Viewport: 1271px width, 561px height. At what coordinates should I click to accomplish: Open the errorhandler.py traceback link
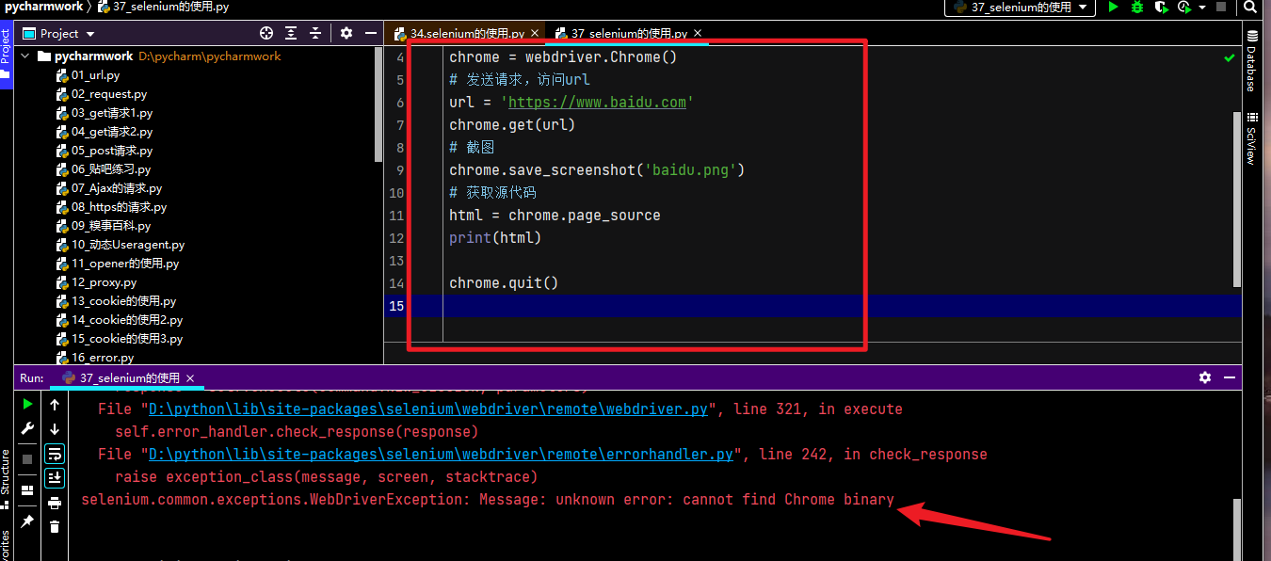point(441,455)
